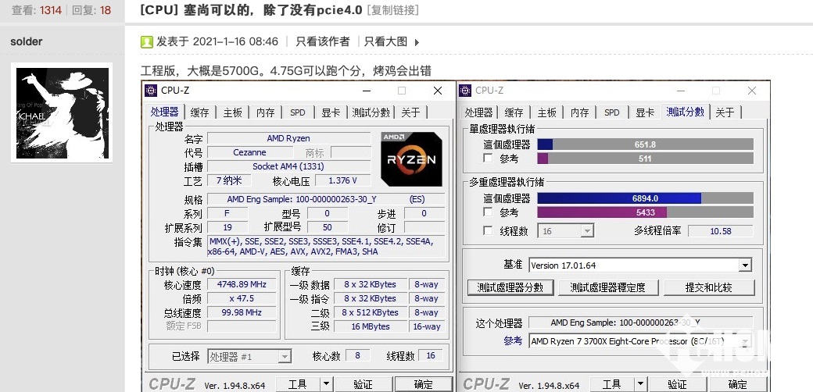Click the Ryzen logo image in CPU-Z

point(412,159)
